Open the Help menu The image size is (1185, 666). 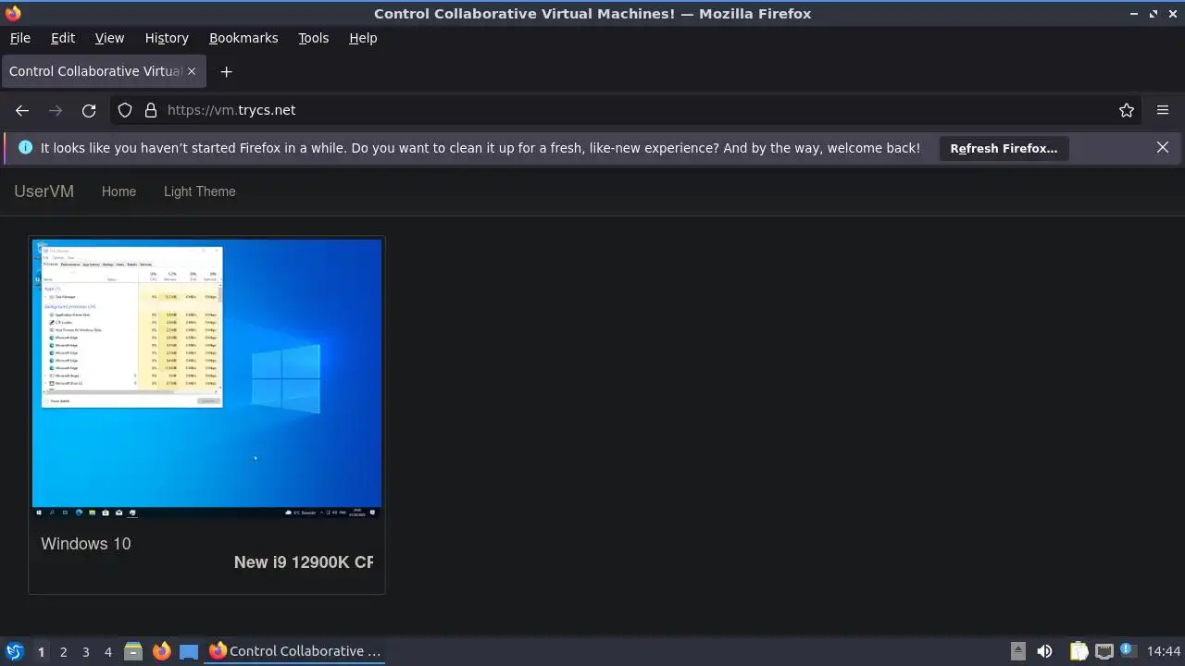(363, 38)
